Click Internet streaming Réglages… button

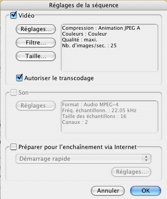point(131,172)
